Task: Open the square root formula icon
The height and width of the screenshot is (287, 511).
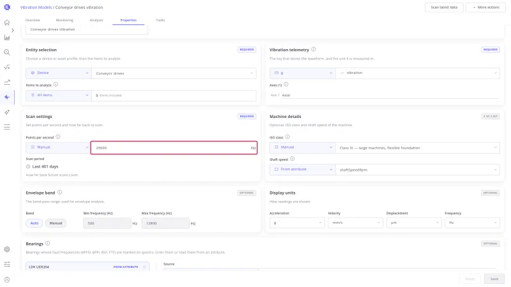Action: [x=7, y=68]
